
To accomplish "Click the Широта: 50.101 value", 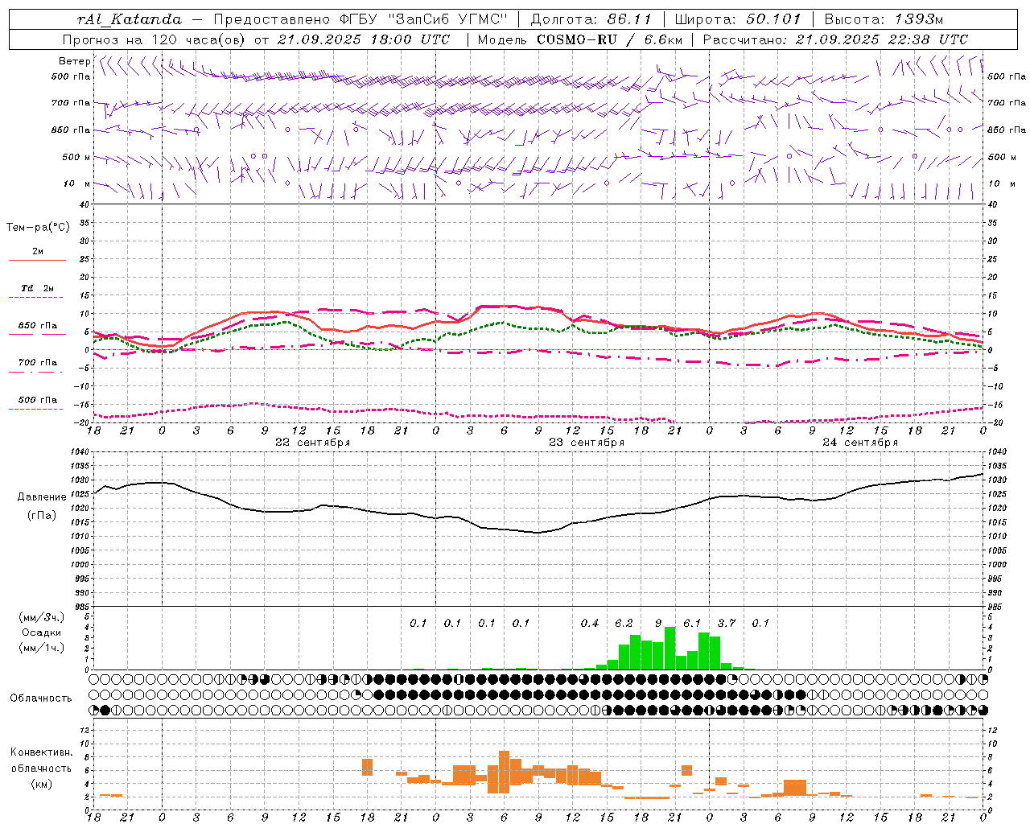I will click(738, 19).
